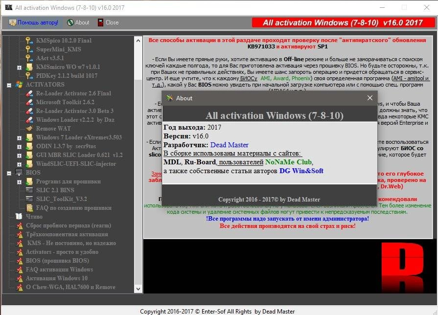Collapse the BIOS tree node
438x315 pixels.
tap(9, 173)
